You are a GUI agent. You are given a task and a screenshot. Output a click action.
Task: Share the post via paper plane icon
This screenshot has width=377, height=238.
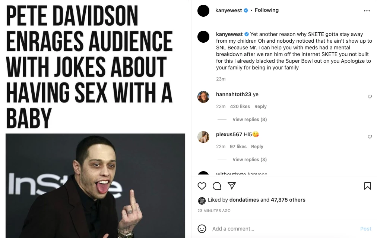[x=232, y=186]
